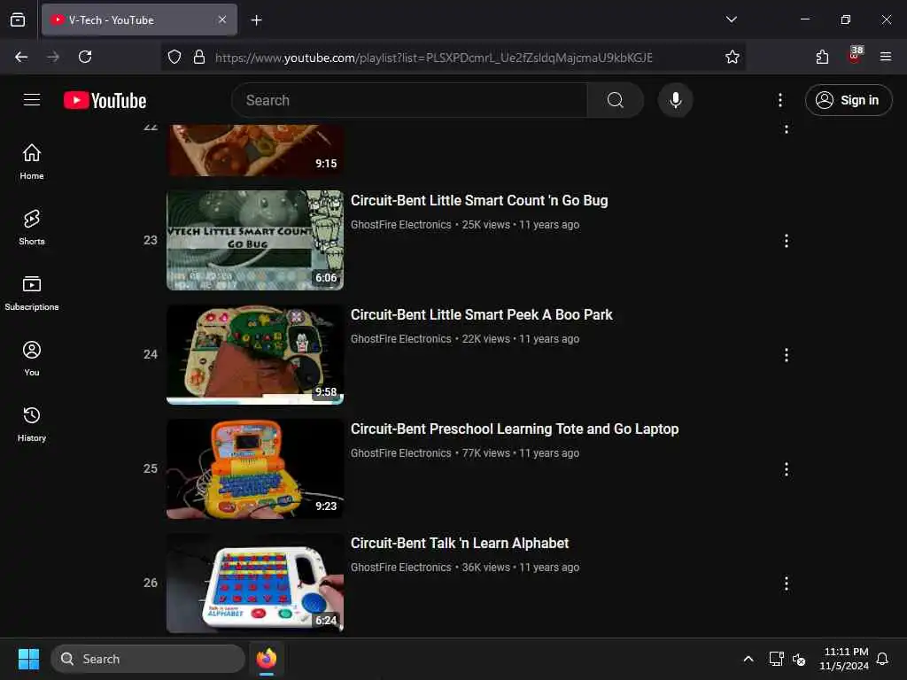Click the tracking protection shield icon
This screenshot has height=680, width=907.
coord(174,57)
